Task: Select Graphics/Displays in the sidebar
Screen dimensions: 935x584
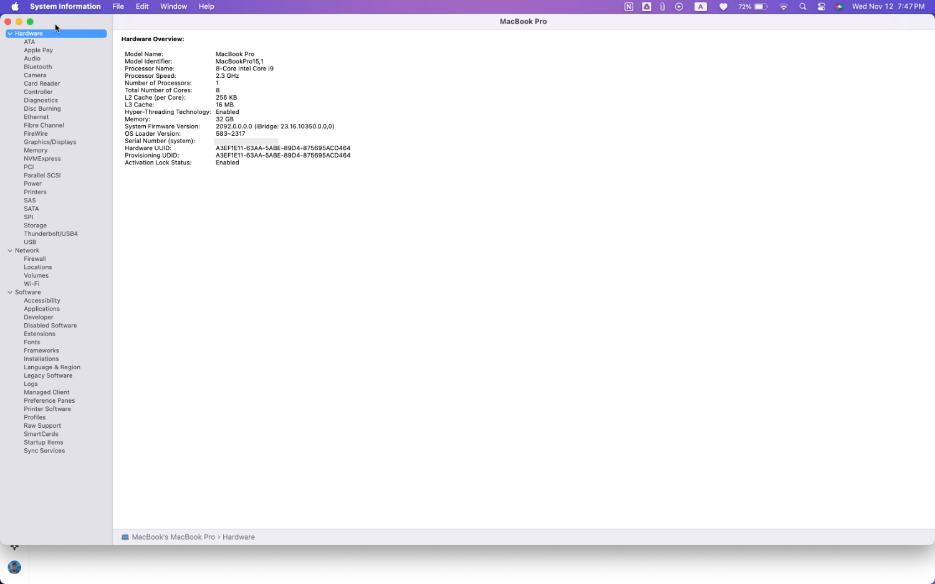Action: click(50, 142)
